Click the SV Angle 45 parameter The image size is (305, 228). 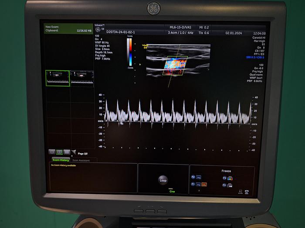tap(102, 46)
